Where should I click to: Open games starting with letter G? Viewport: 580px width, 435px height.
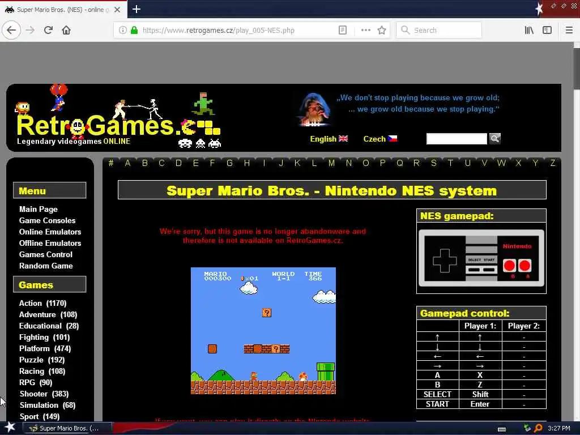pos(230,163)
